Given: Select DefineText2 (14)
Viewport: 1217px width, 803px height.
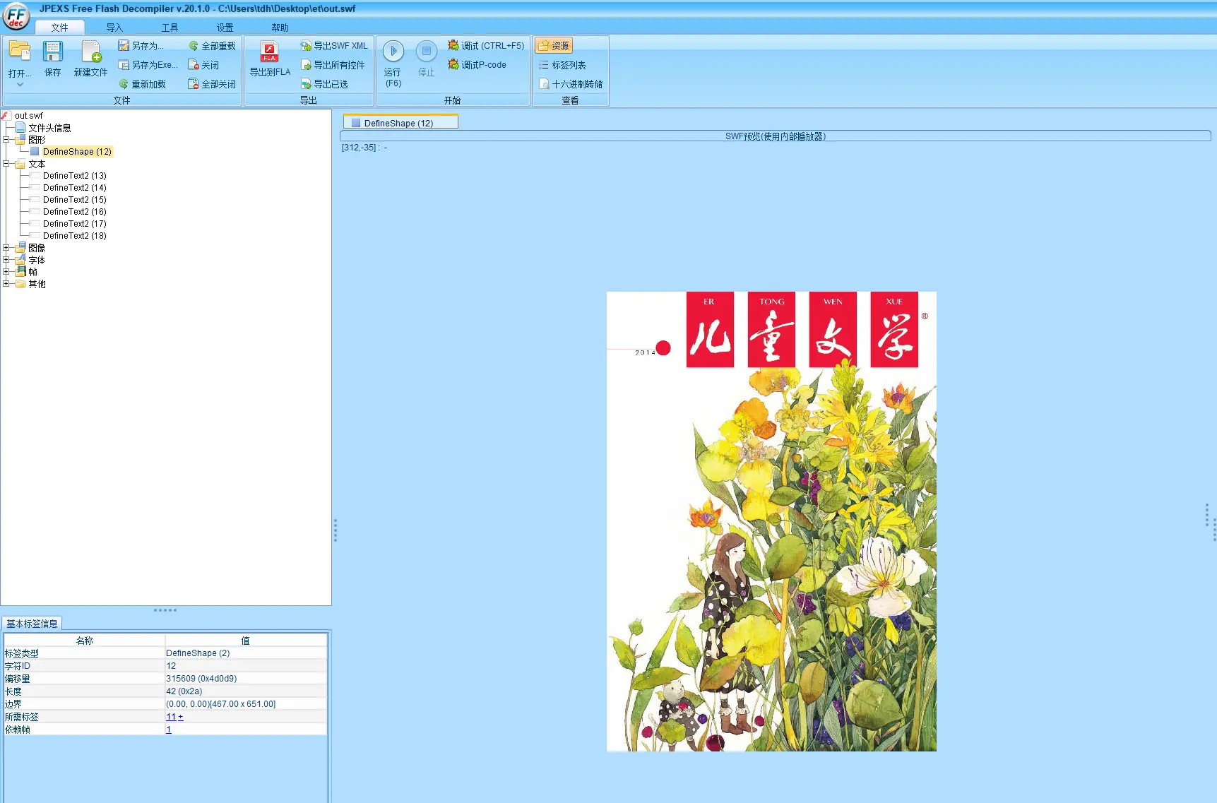Looking at the screenshot, I should point(74,188).
